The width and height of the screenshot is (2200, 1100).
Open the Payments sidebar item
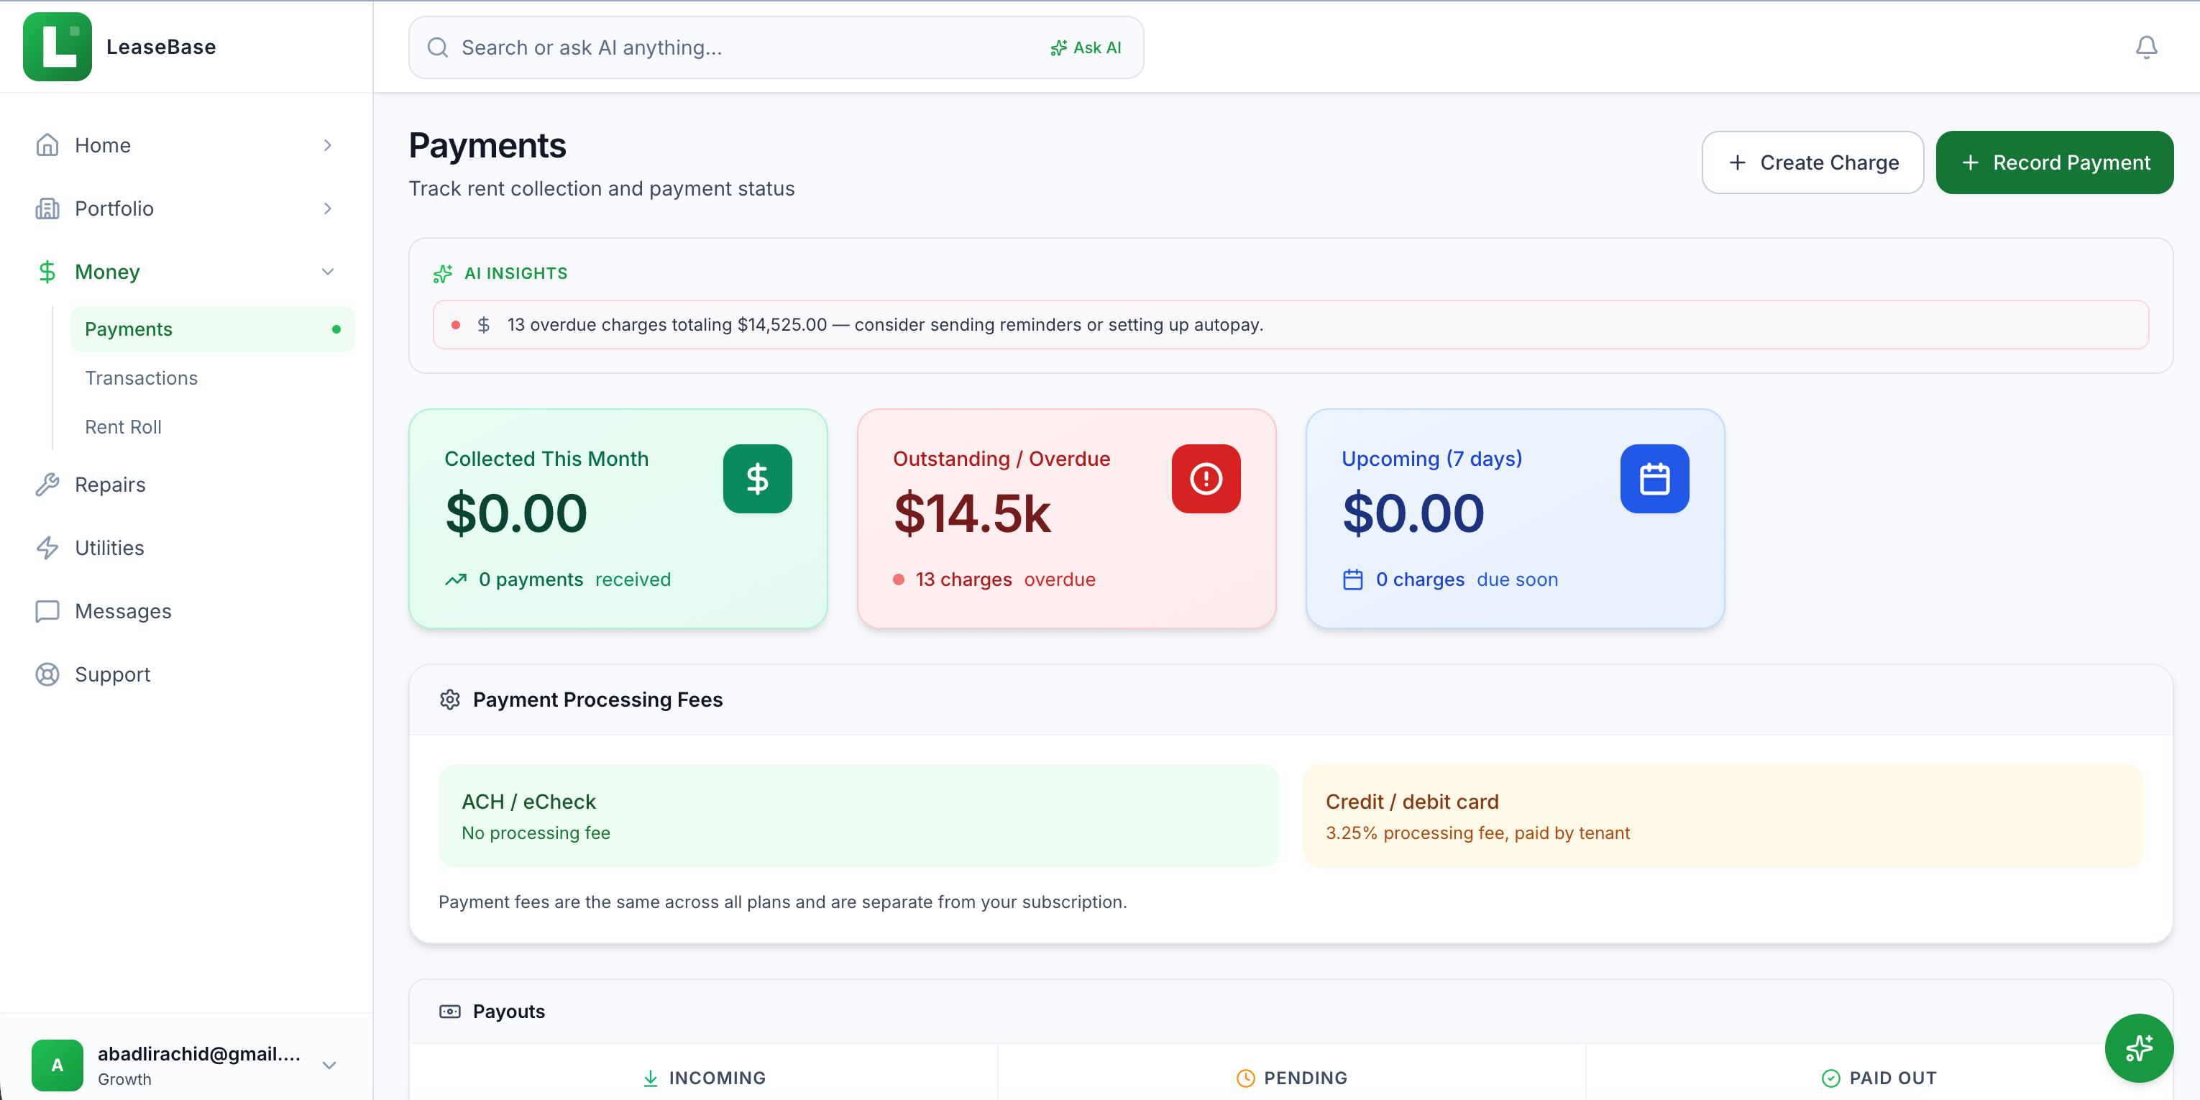tap(213, 329)
